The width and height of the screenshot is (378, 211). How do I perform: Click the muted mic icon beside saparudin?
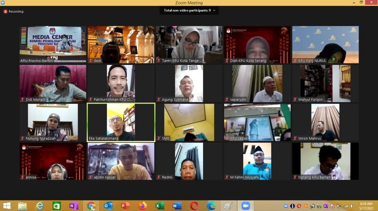click(x=227, y=100)
